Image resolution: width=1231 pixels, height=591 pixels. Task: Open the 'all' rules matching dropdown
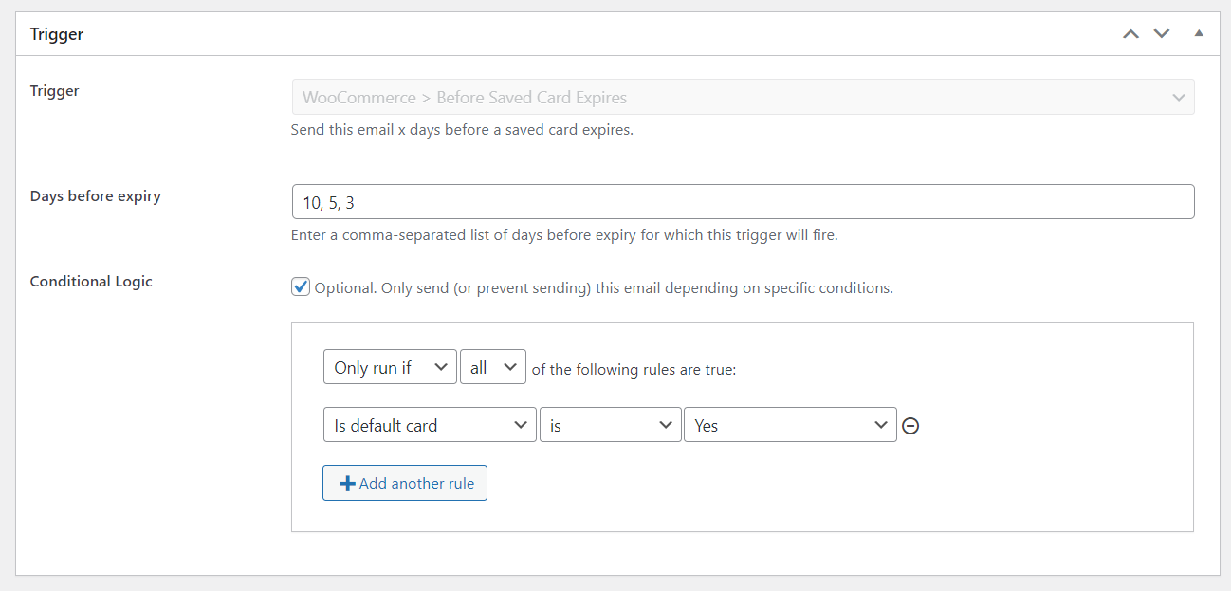point(492,366)
